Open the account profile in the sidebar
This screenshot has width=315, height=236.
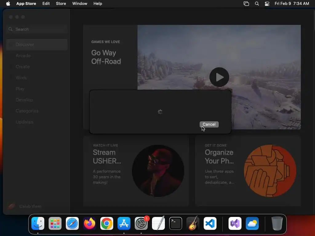pos(25,206)
